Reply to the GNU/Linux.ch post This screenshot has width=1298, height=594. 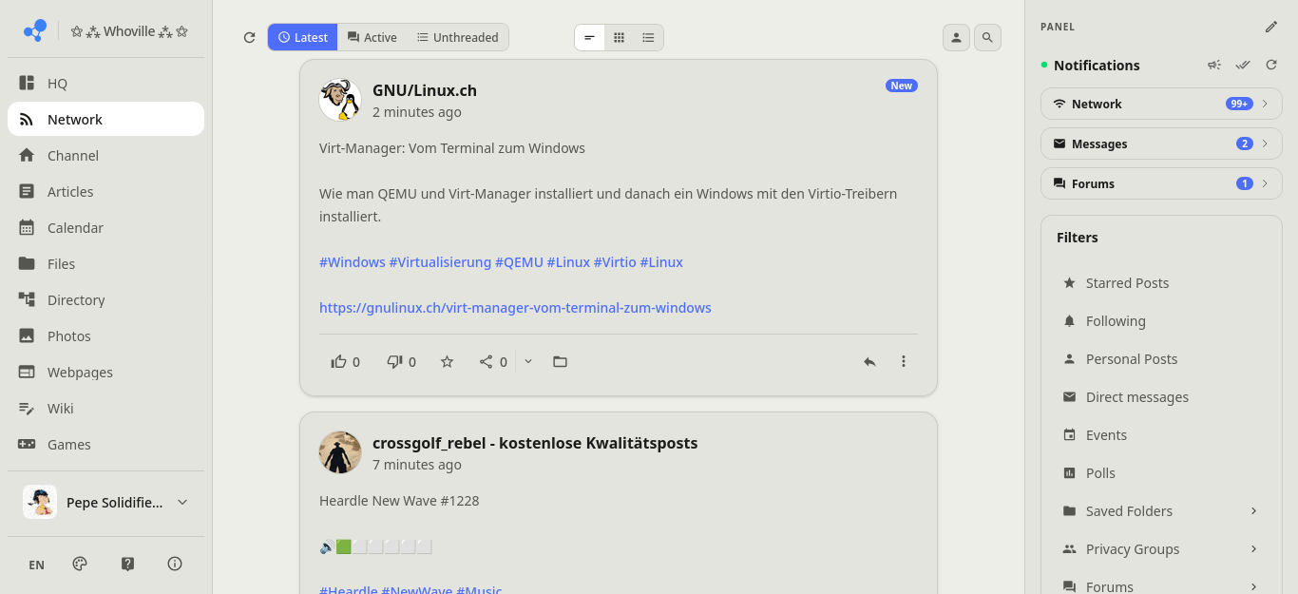[869, 361]
